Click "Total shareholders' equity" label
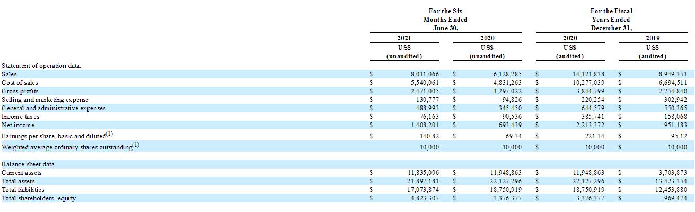The height and width of the screenshot is (212, 695). pyautogui.click(x=39, y=198)
